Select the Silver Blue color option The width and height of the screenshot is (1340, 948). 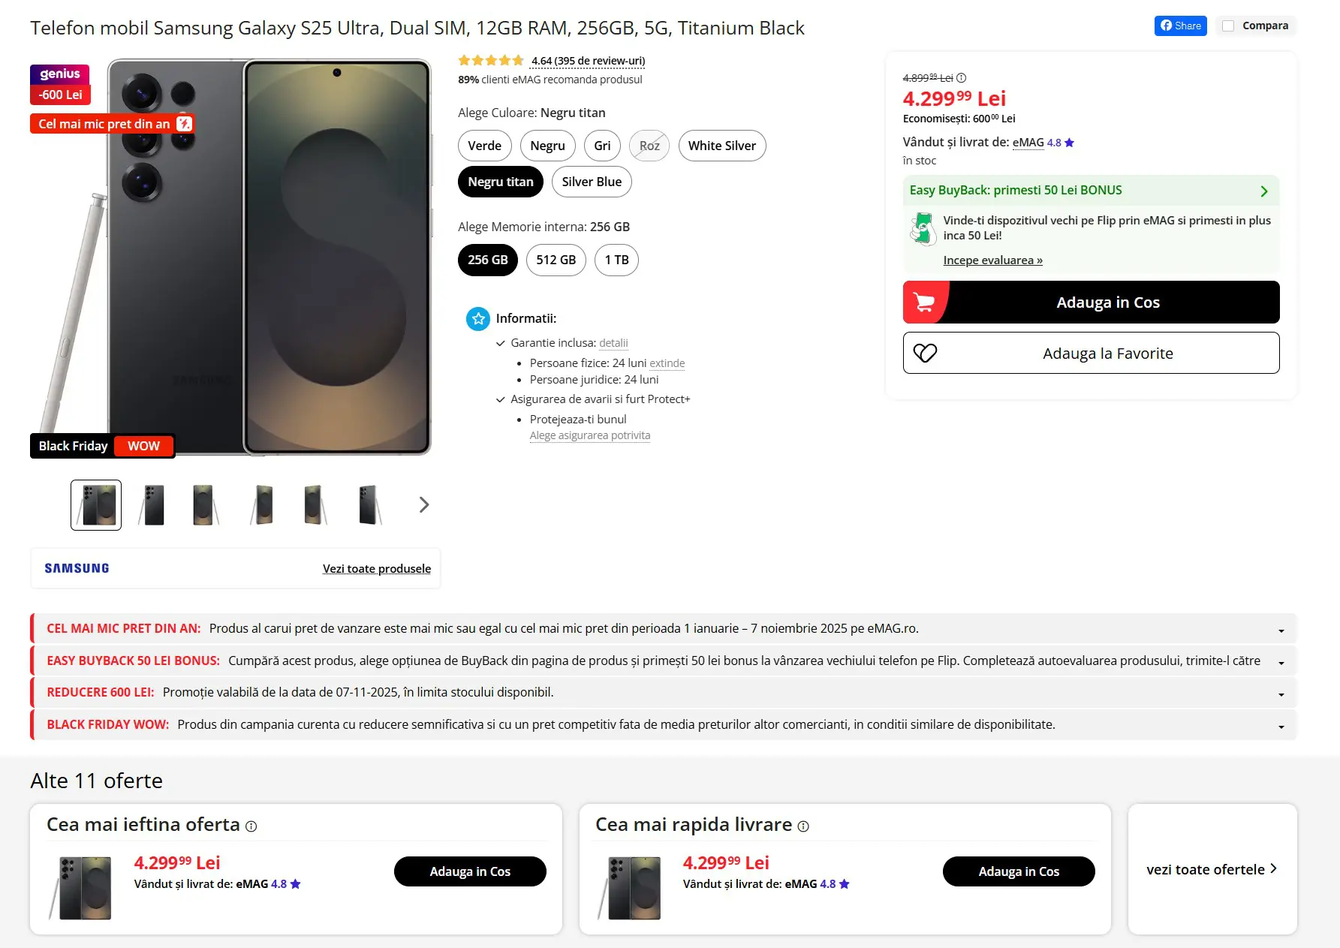pyautogui.click(x=592, y=182)
